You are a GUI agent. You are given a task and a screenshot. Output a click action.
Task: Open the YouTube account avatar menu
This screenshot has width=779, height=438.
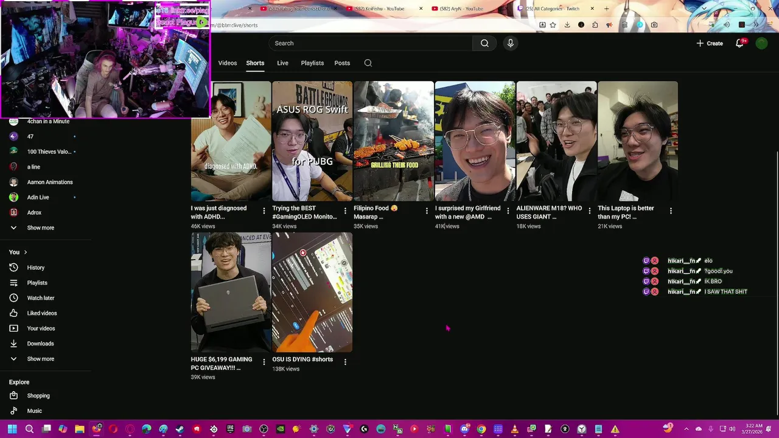[761, 43]
